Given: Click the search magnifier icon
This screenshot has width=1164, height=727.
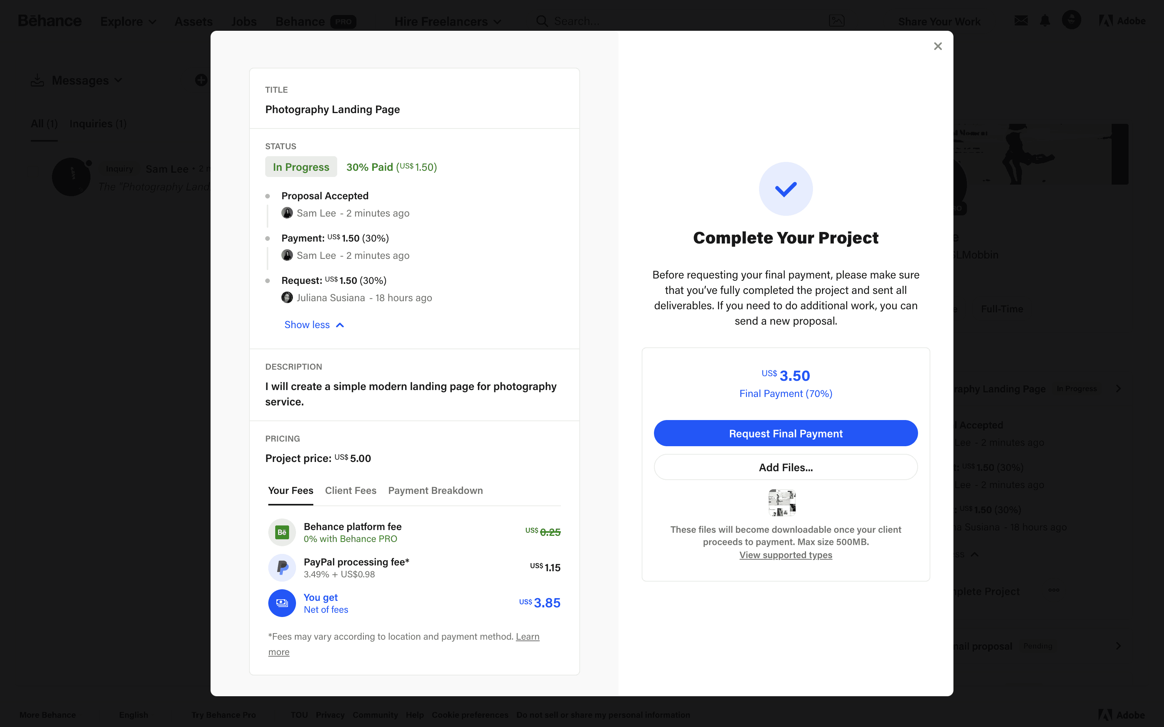Looking at the screenshot, I should 542,21.
